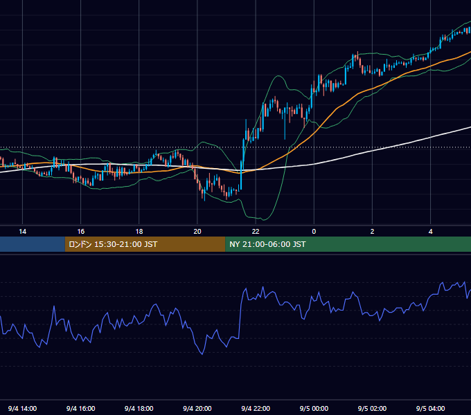Click hour label 18 on price chart axis
Image resolution: width=471 pixels, height=415 pixels.
coord(139,232)
